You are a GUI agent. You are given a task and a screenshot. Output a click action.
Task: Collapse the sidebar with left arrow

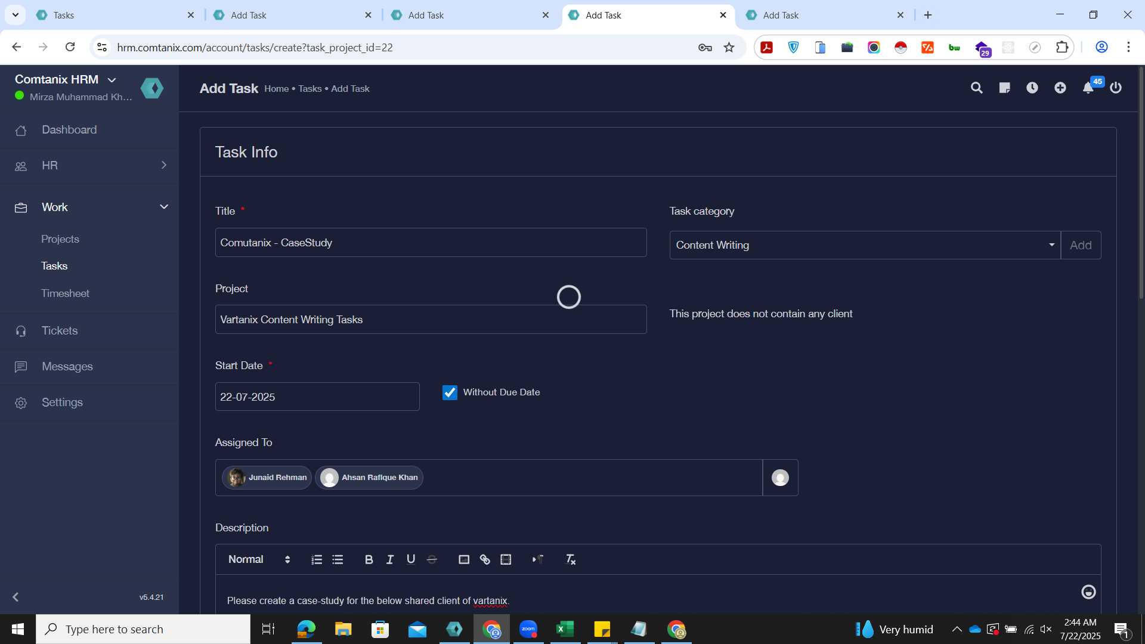pyautogui.click(x=16, y=597)
